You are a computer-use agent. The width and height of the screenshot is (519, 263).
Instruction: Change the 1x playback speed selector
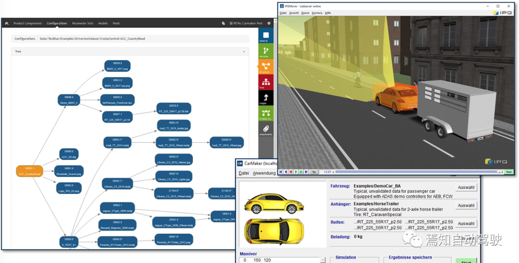313,172
